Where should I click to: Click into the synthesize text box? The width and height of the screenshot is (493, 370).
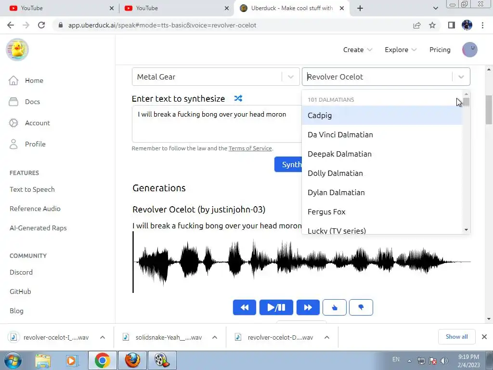point(217,124)
